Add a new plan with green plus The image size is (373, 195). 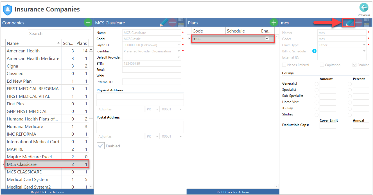(273, 23)
